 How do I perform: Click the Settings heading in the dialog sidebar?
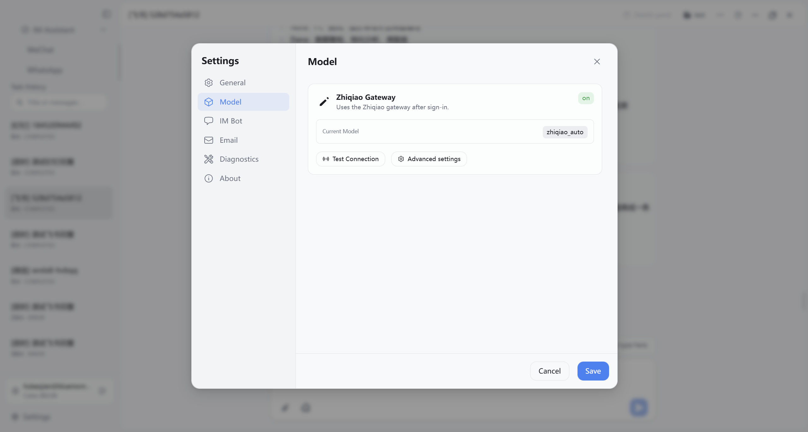[x=220, y=61]
